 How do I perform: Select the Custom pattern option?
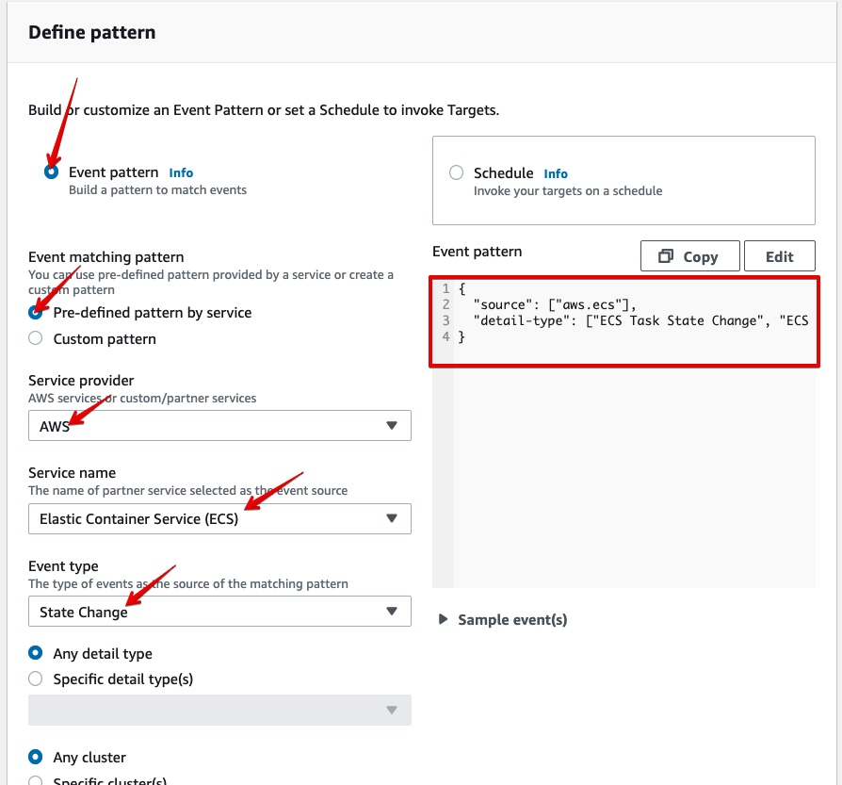[x=35, y=336]
